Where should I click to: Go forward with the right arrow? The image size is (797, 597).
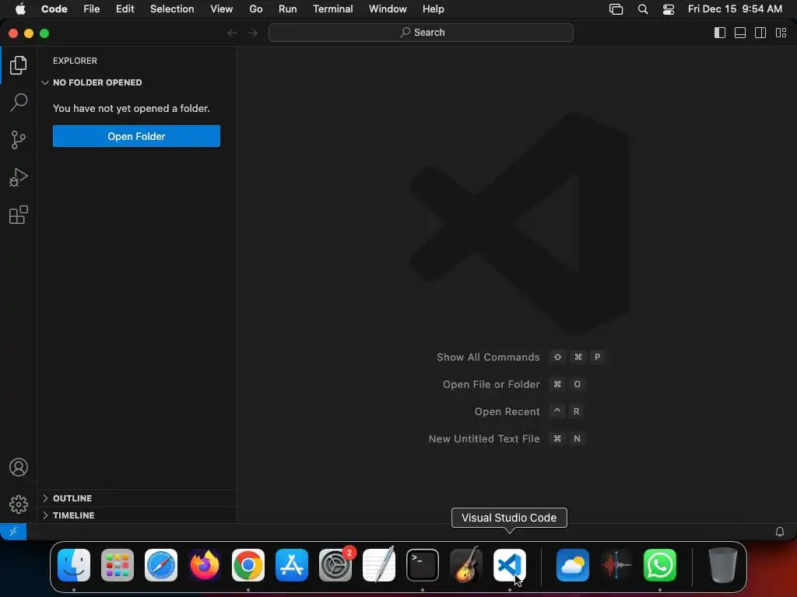tap(253, 33)
